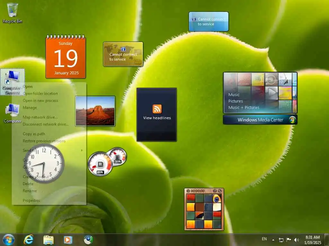Click the currency gadget Cannot connect message
Screen dimensions: 329x246
point(123,57)
